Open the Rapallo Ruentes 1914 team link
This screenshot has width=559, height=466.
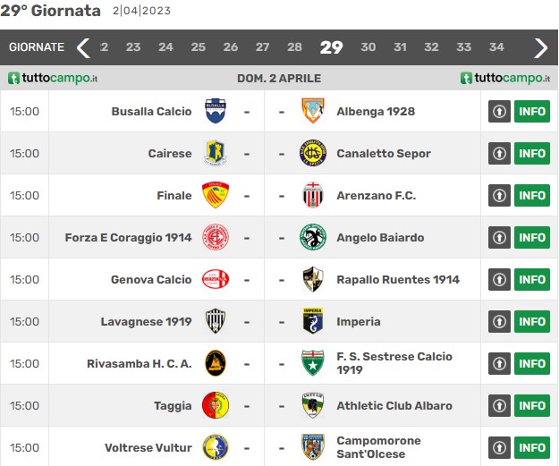[398, 280]
